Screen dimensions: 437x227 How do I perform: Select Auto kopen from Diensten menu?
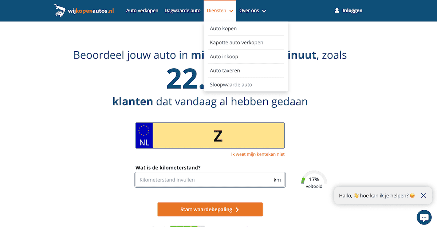tap(223, 28)
